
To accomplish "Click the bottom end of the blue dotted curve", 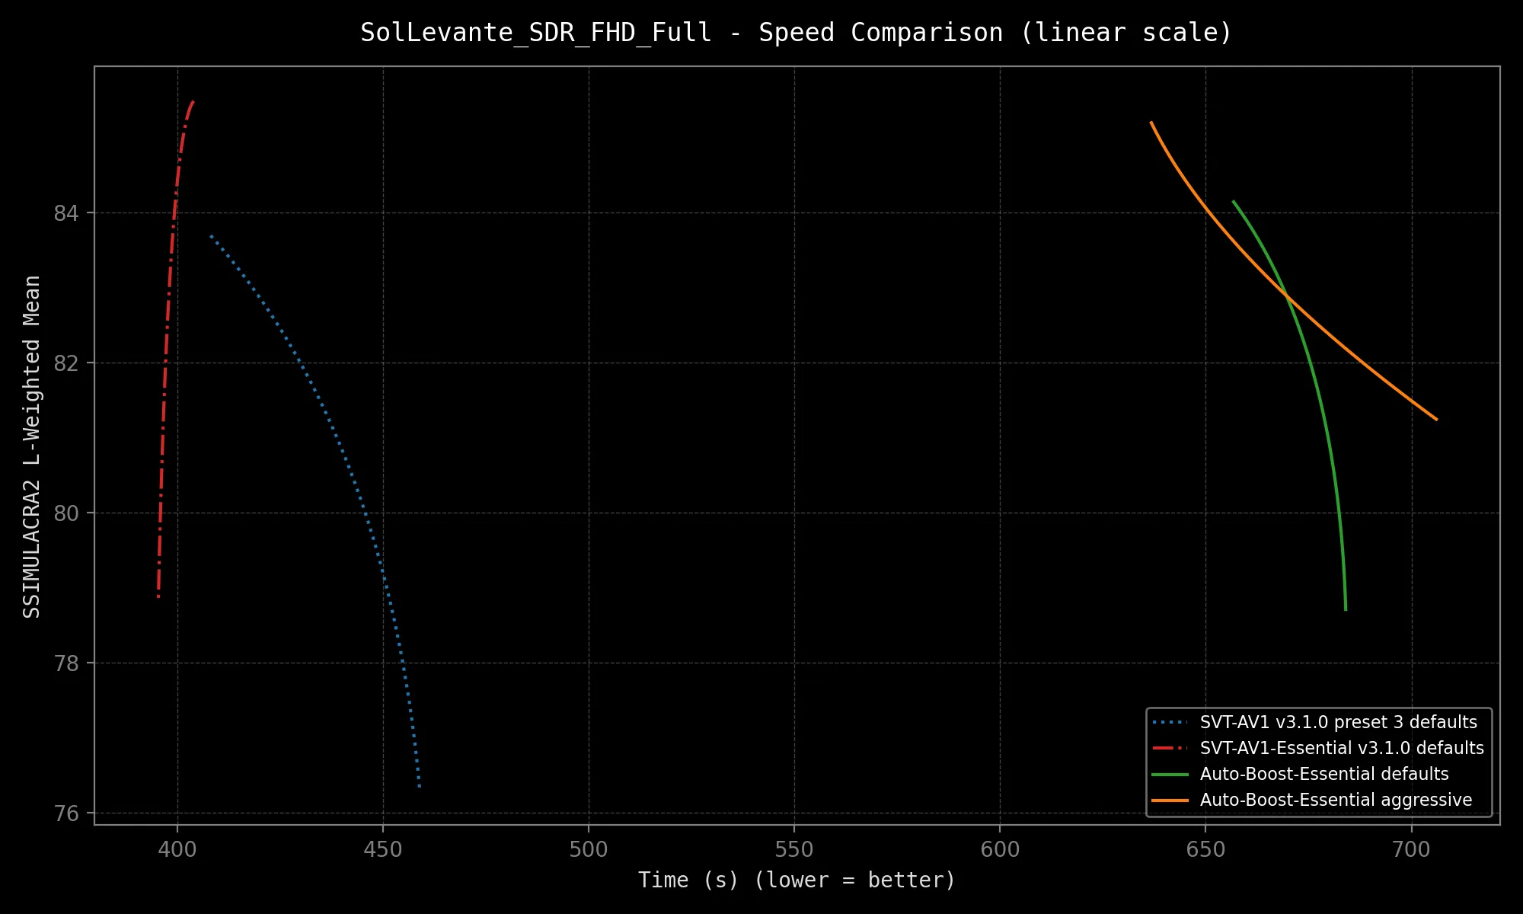I will [420, 785].
